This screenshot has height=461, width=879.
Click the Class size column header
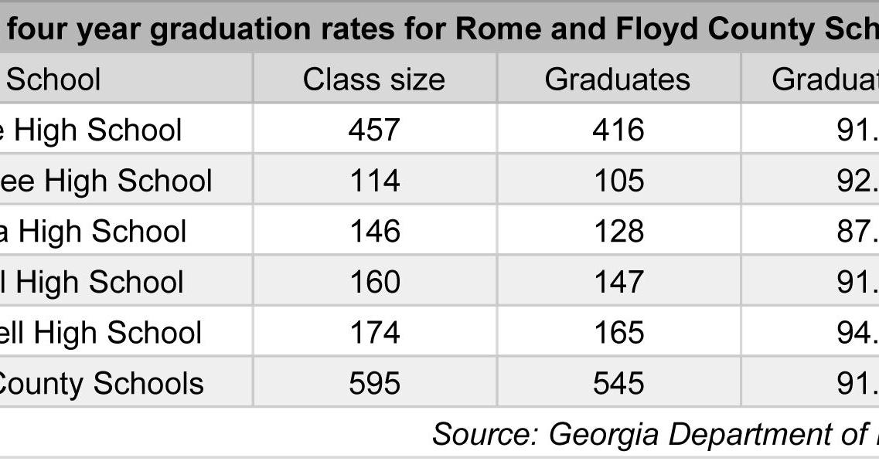coord(374,80)
